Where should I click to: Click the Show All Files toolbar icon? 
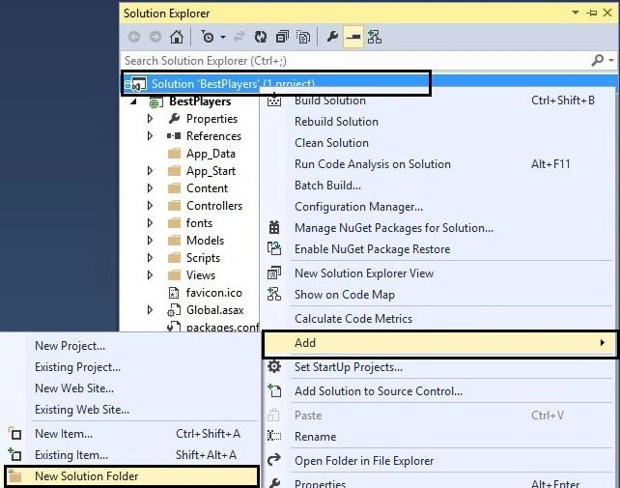point(303,37)
